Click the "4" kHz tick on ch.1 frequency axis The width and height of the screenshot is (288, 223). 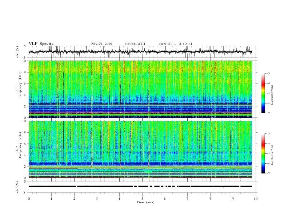[25, 95]
